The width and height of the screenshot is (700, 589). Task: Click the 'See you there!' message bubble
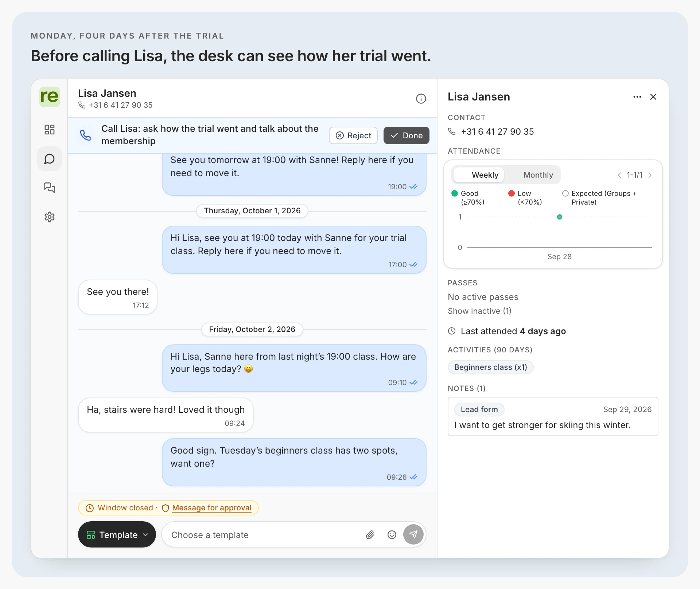tap(118, 297)
